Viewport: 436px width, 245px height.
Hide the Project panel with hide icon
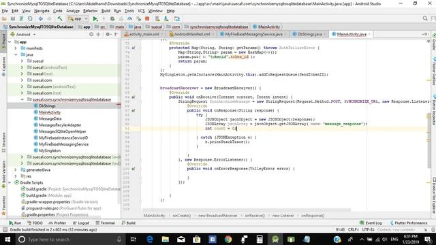coord(116,34)
